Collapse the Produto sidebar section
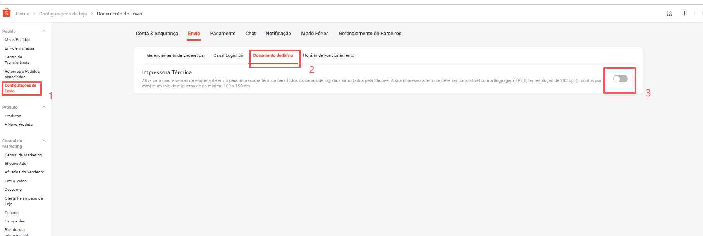The width and height of the screenshot is (703, 236). click(x=44, y=107)
